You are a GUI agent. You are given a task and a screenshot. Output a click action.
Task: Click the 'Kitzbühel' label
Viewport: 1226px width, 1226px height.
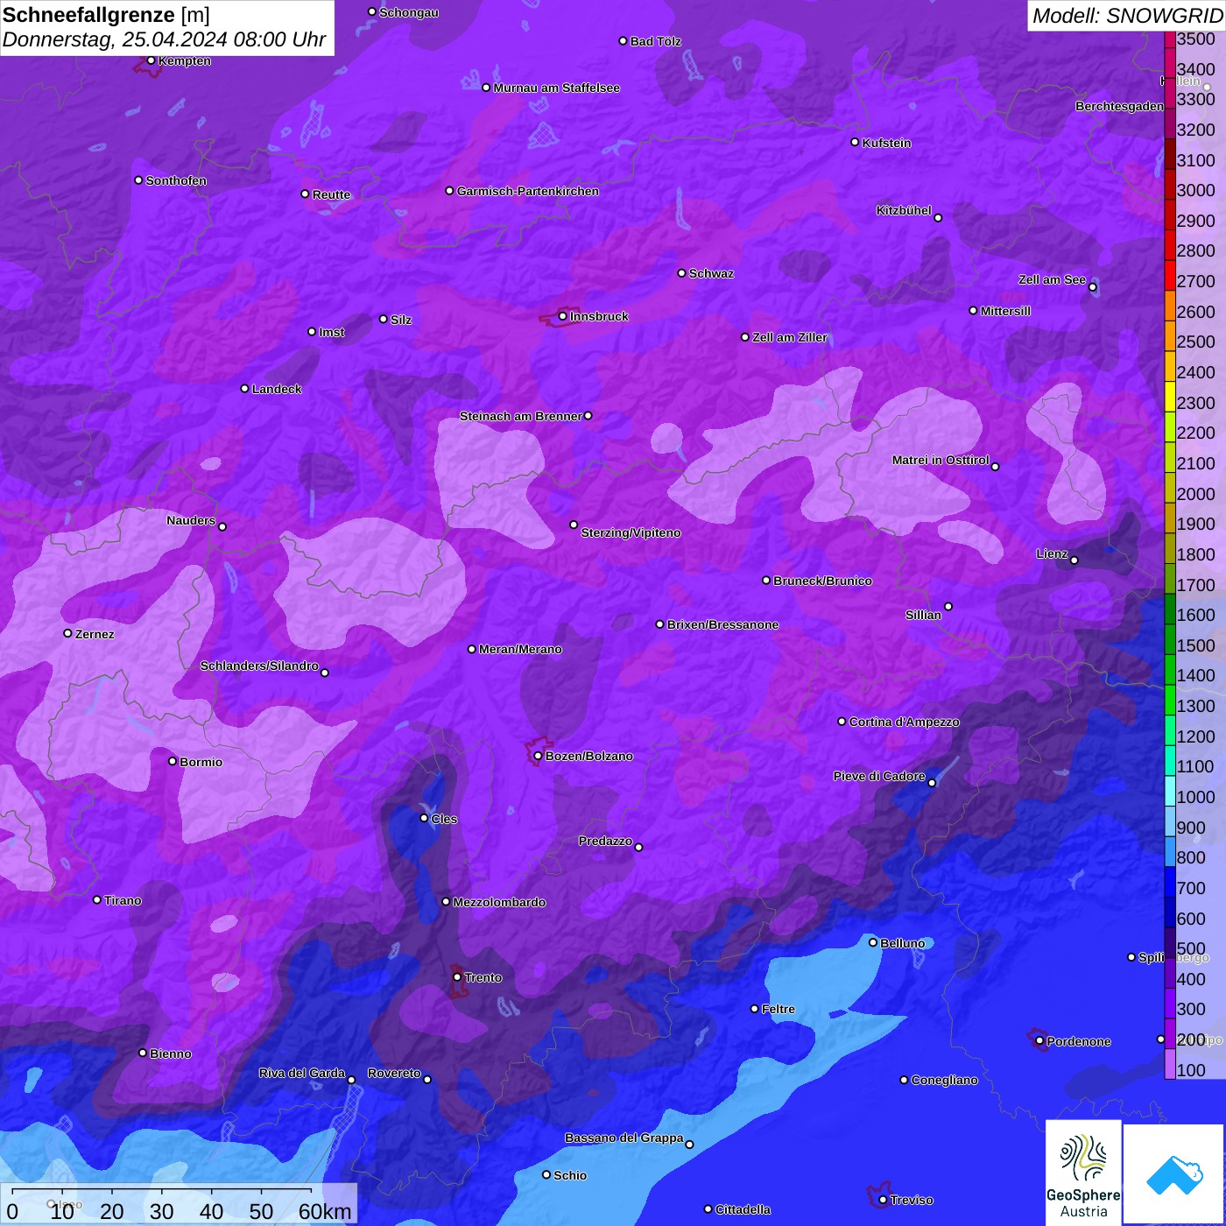pyautogui.click(x=904, y=210)
